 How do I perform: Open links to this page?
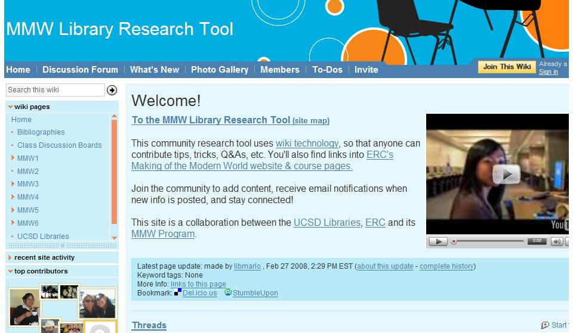pyautogui.click(x=198, y=284)
